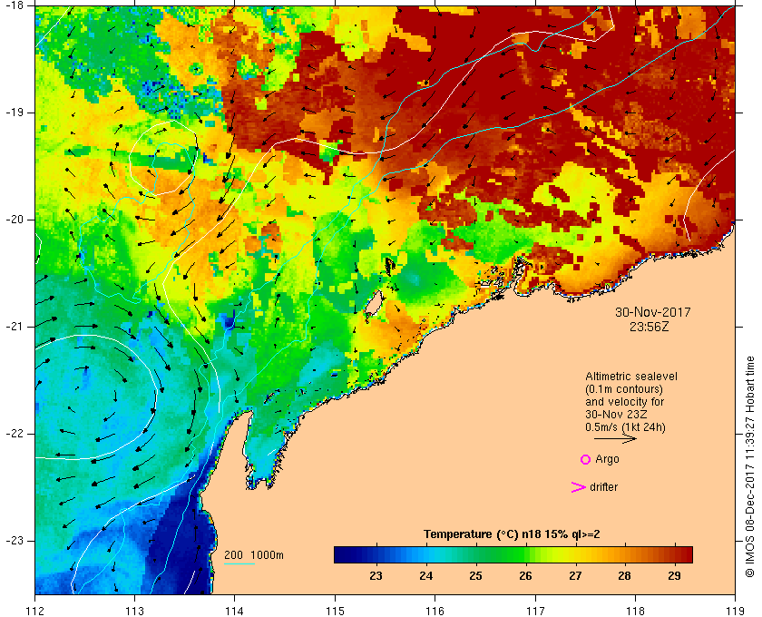762x617 pixels.
Task: Click latitude axis label '-18'
Action: 15,5
